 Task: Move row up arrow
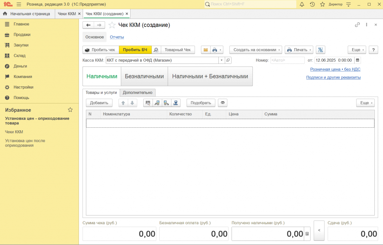123,103
